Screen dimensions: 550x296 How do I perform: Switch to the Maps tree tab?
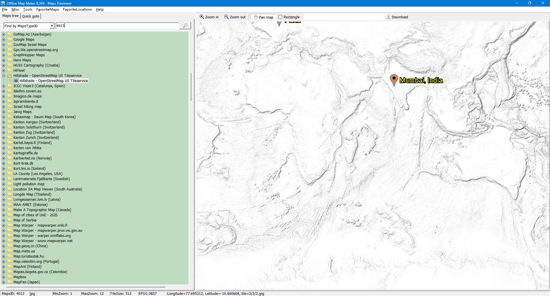(10, 16)
